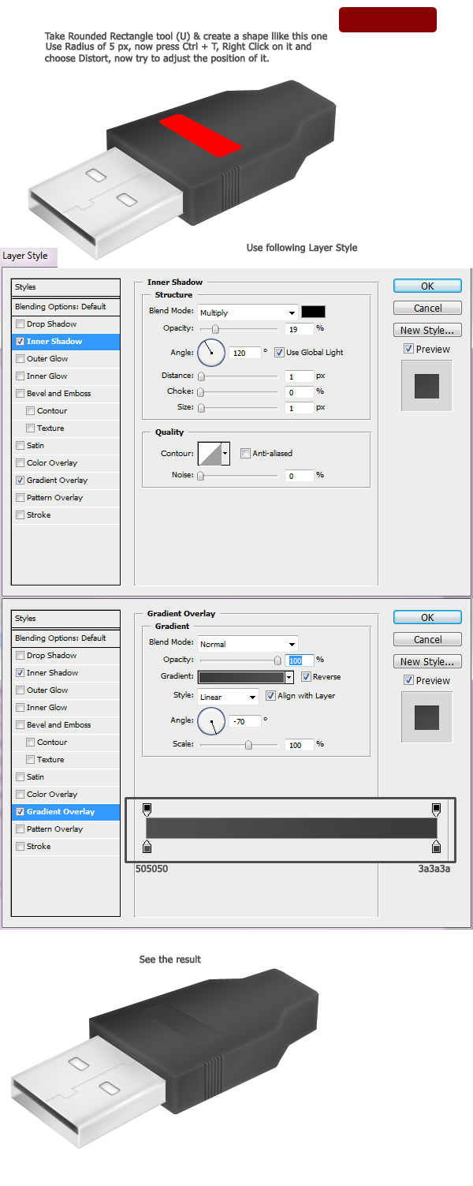Open the Multiply blend mode dropdown

click(x=248, y=312)
